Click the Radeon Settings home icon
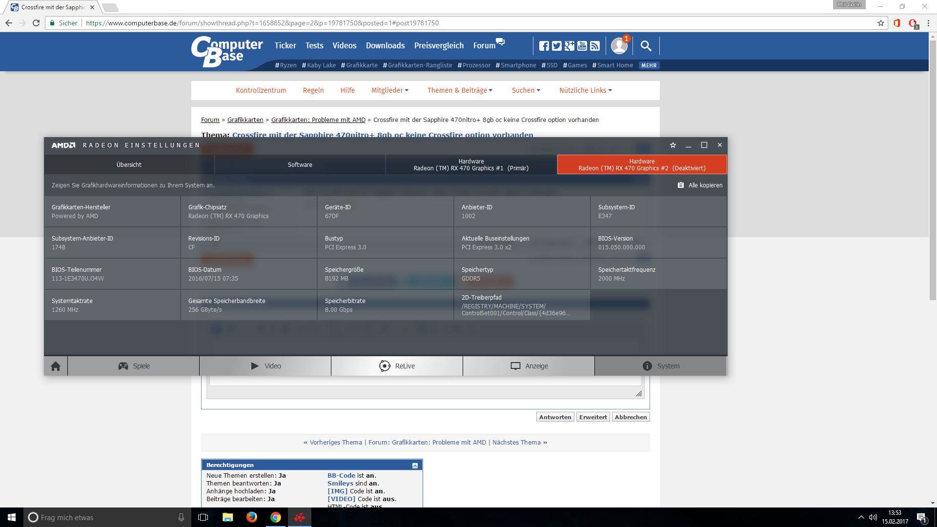937x527 pixels. point(56,366)
